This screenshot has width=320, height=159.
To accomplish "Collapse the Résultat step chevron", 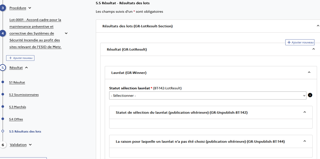I will (26, 68).
